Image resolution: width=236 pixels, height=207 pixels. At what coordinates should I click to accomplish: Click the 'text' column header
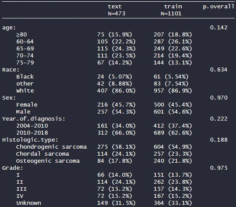[x=114, y=7]
